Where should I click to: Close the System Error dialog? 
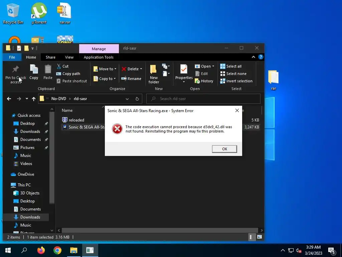pos(237,110)
